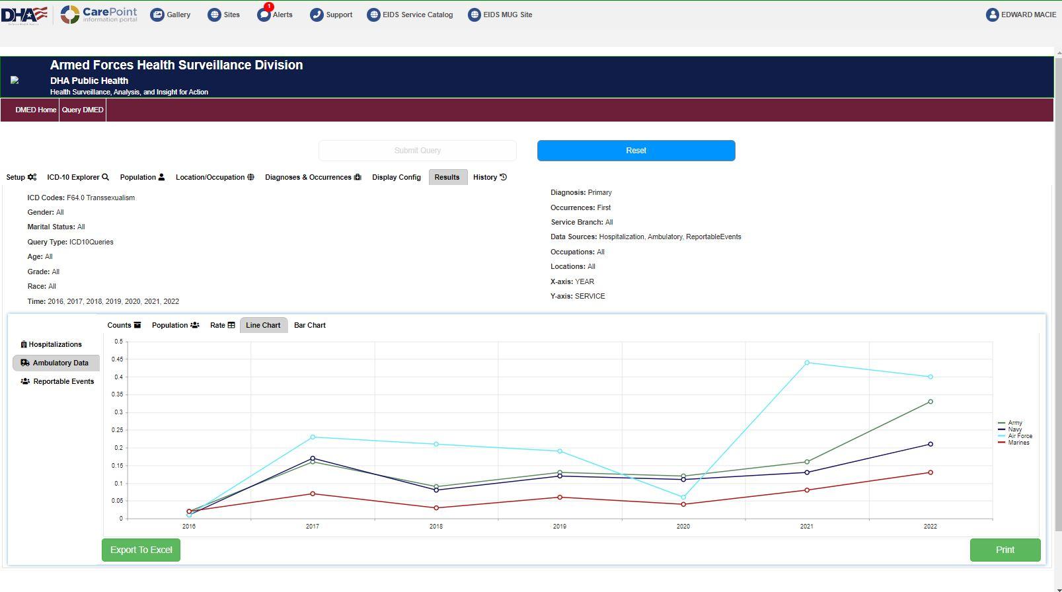Toggle the Air Force legend entry
This screenshot has width=1062, height=592.
click(1015, 436)
